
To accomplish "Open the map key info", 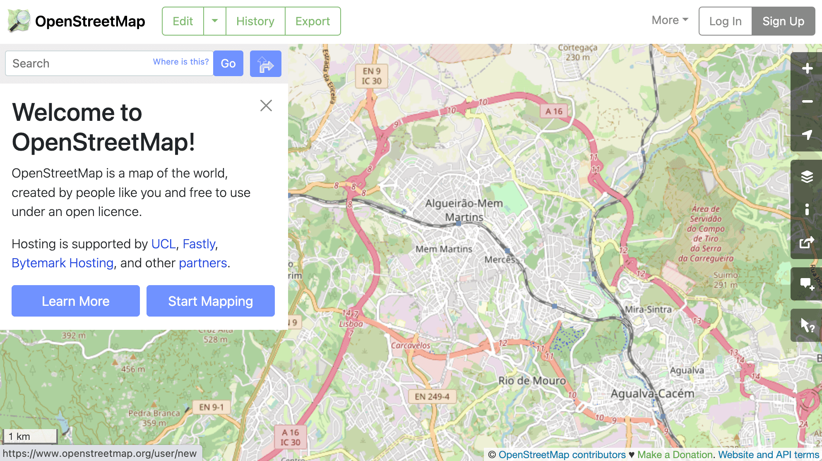I will tap(807, 209).
